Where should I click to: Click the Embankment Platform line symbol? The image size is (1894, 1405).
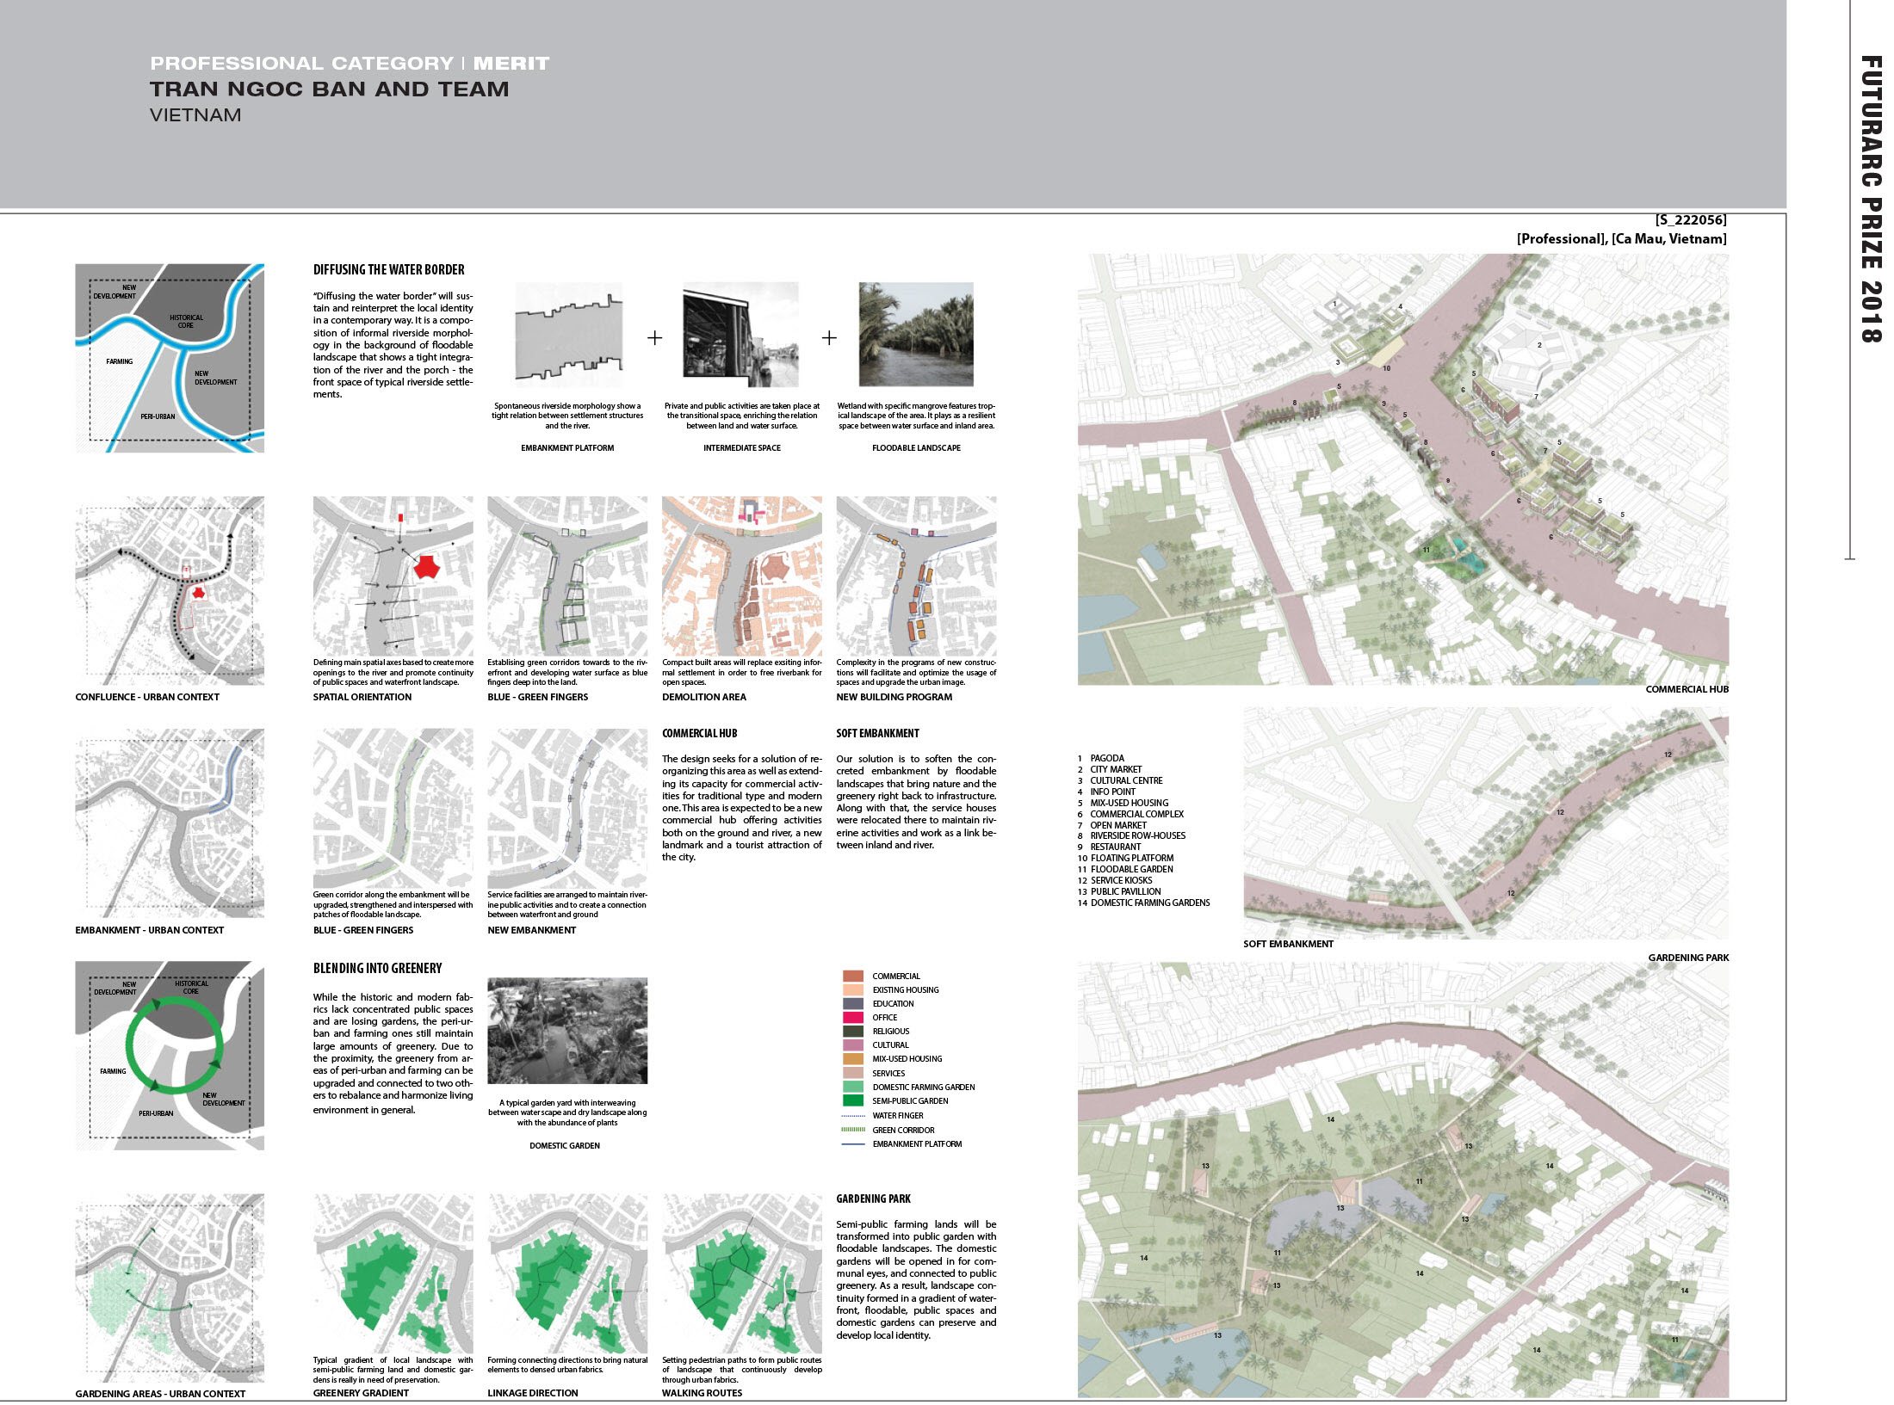(852, 1144)
